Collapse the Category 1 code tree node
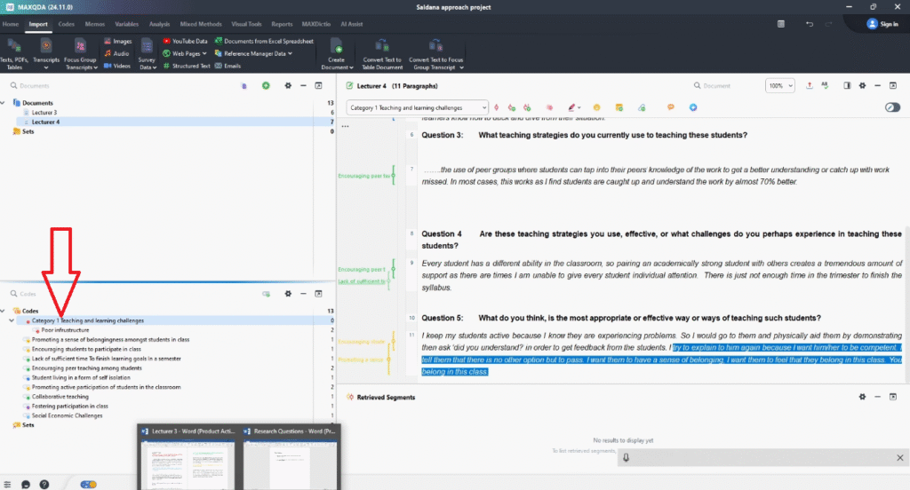The image size is (910, 490). [x=12, y=320]
